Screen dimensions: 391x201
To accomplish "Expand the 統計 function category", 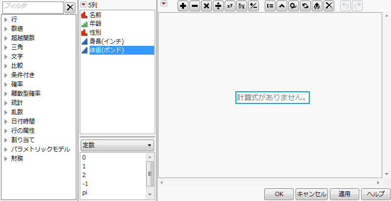I will coord(6,103).
